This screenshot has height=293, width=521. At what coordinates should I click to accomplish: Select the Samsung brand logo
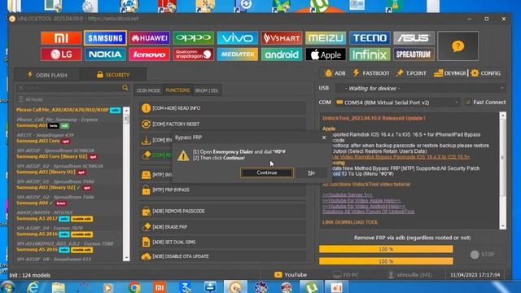coord(105,38)
